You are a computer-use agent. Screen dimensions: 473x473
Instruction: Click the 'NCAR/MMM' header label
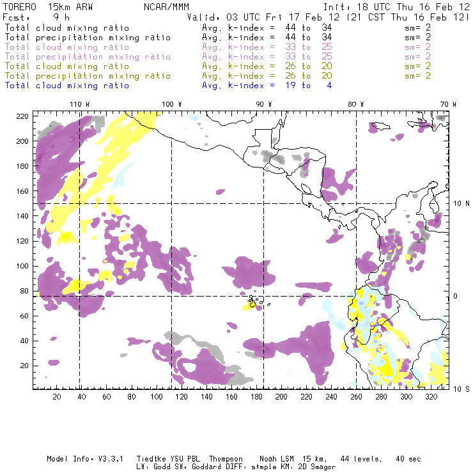tap(166, 7)
